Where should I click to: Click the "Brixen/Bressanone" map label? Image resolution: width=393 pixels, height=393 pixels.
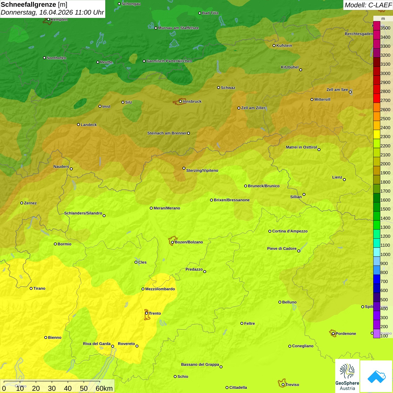click(x=232, y=200)
